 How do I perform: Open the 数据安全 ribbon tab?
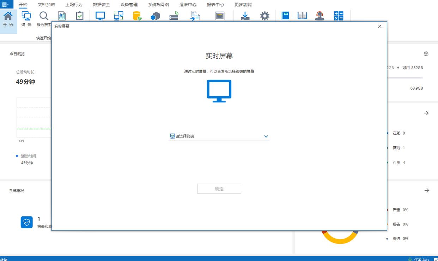102,5
